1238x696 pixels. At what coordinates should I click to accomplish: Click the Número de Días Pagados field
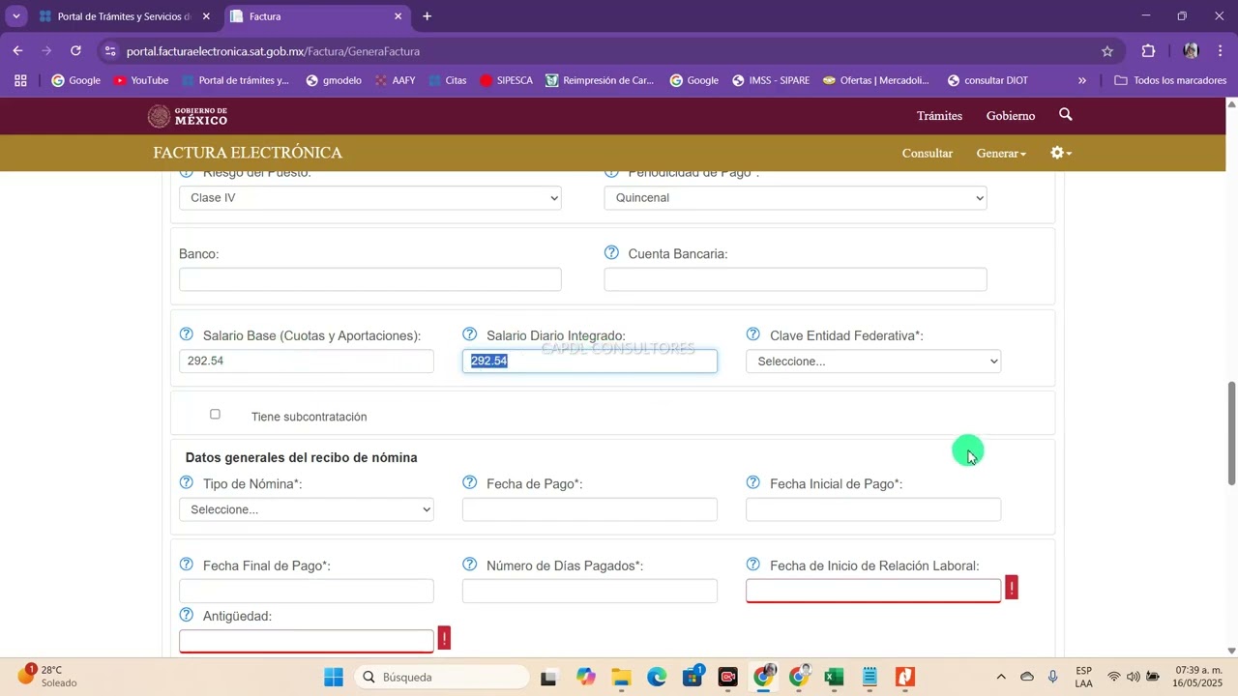[590, 591]
